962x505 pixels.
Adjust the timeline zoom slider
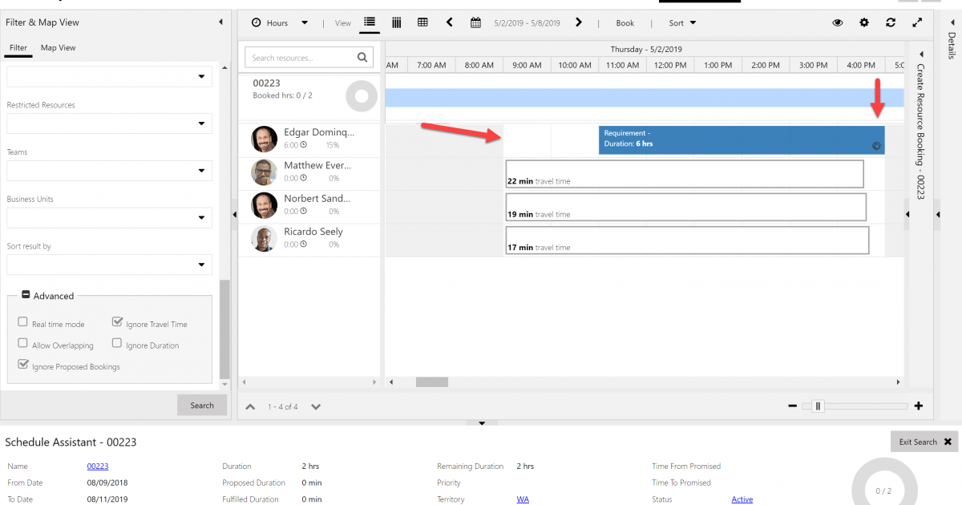coord(817,406)
